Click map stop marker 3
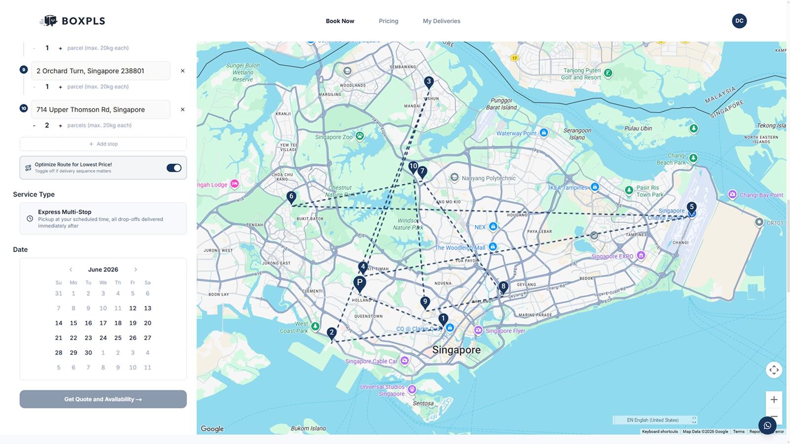Image resolution: width=790 pixels, height=444 pixels. (429, 82)
